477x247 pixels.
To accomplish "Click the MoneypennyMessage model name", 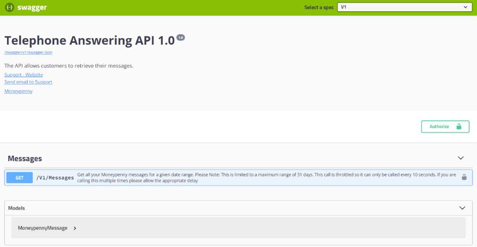I will pyautogui.click(x=42, y=228).
